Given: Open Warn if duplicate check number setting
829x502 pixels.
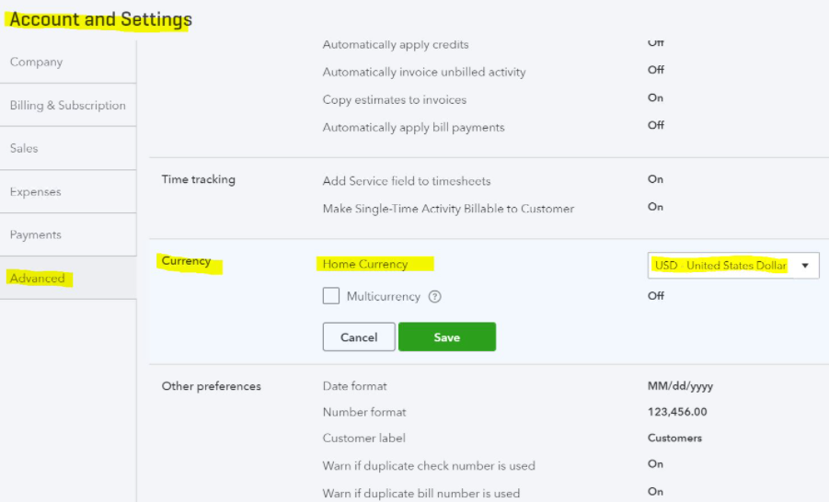Looking at the screenshot, I should tap(489, 465).
